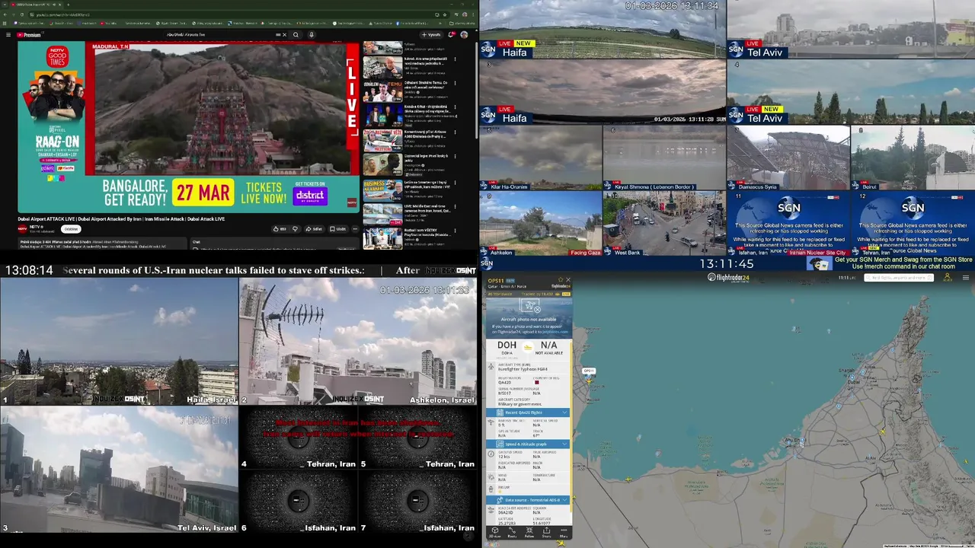This screenshot has height=548, width=975.
Task: Click the NDTV channel avatar
Action: pyautogui.click(x=23, y=229)
